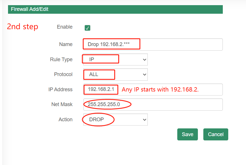The height and width of the screenshot is (165, 246).
Task: Click the IP Address label
Action: tap(60, 89)
